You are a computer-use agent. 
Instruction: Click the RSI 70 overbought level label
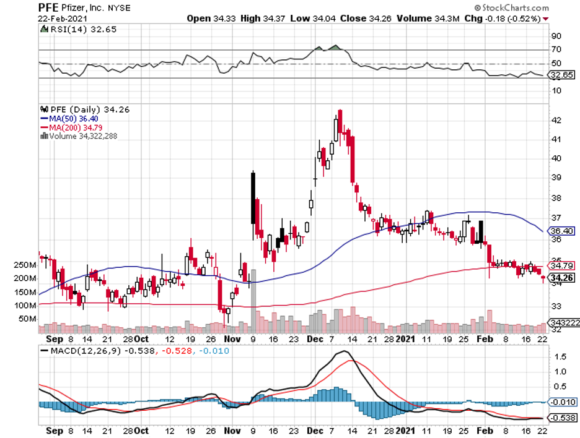(x=556, y=49)
